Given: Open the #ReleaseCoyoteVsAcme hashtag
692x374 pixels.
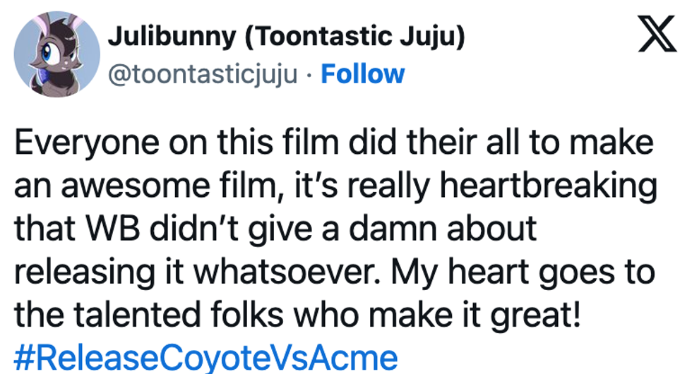Looking at the screenshot, I should 205,355.
